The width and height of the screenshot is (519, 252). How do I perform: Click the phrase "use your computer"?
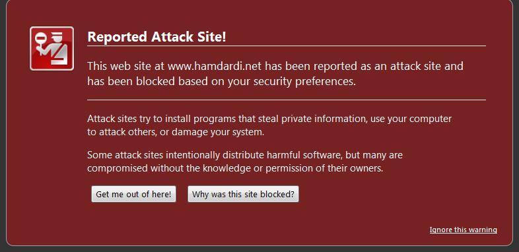(411, 119)
